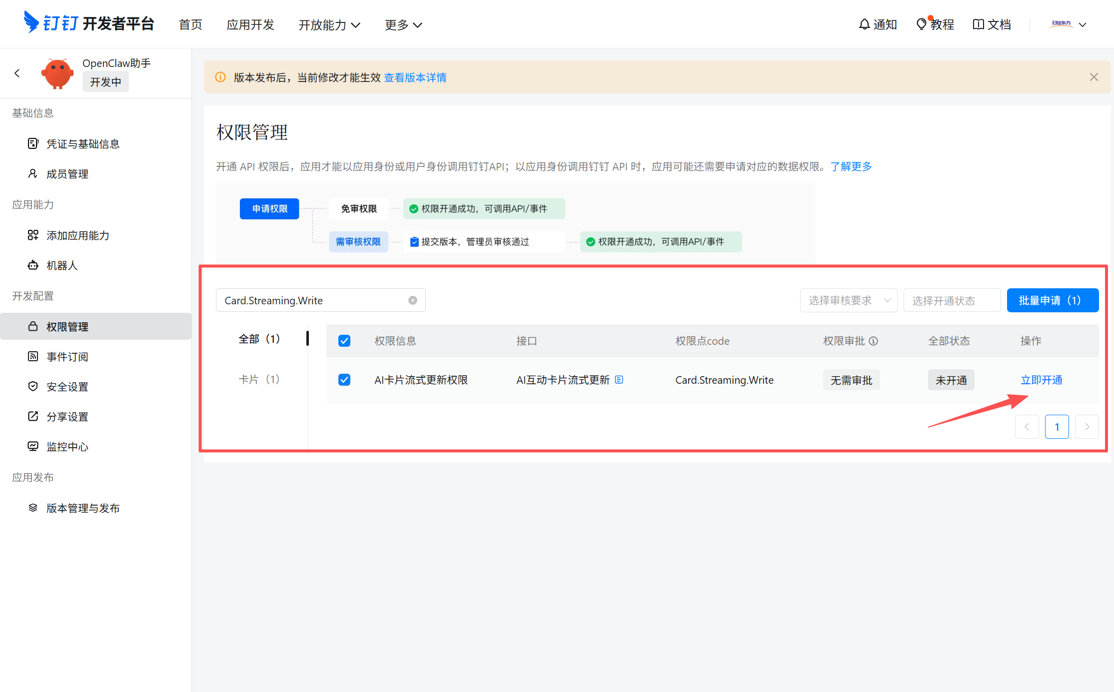The width and height of the screenshot is (1114, 692).
Task: Select the 成员管理 member management icon
Action: coord(32,173)
